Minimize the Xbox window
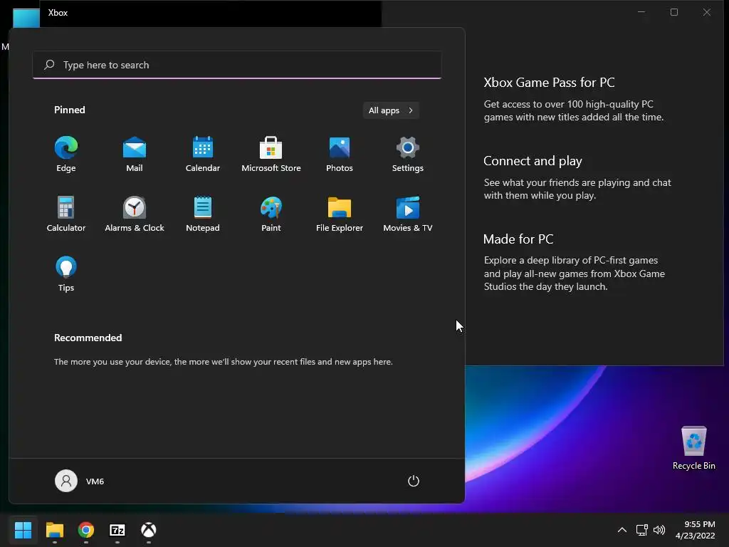The width and height of the screenshot is (729, 547). point(641,12)
